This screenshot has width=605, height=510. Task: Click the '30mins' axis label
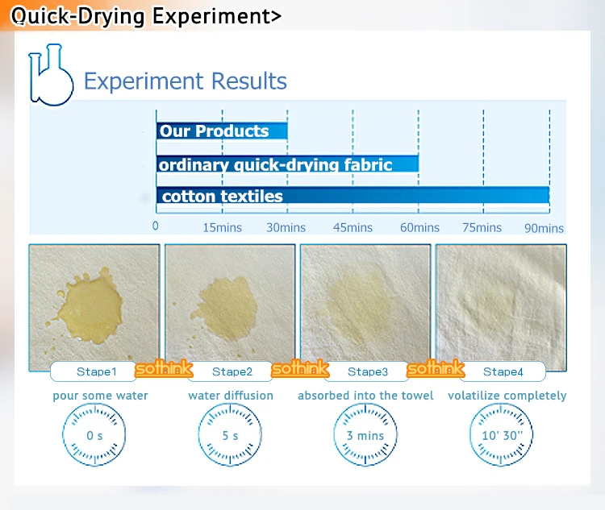286,227
